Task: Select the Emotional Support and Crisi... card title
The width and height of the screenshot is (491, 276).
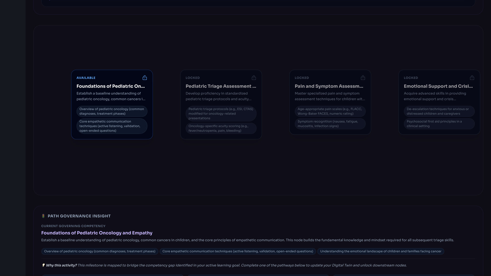Action: tap(438, 86)
